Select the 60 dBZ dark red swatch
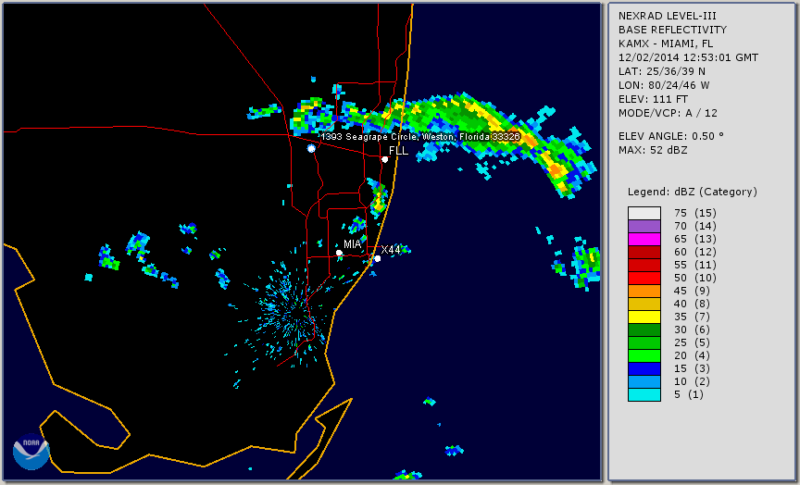The image size is (800, 485). (644, 252)
